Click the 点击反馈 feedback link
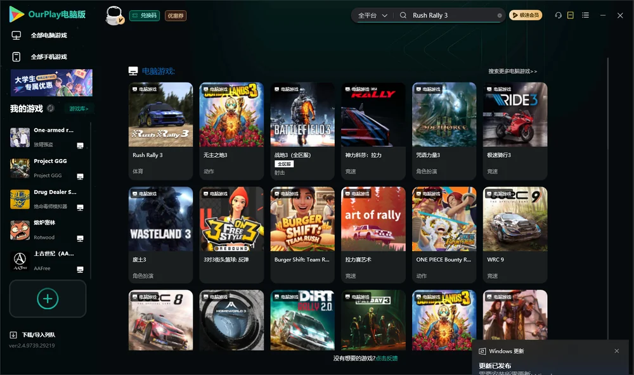 coord(387,359)
